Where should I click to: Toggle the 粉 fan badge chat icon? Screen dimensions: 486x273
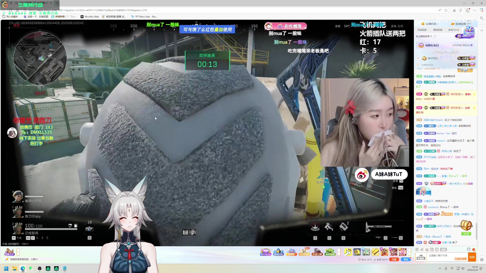click(x=432, y=249)
